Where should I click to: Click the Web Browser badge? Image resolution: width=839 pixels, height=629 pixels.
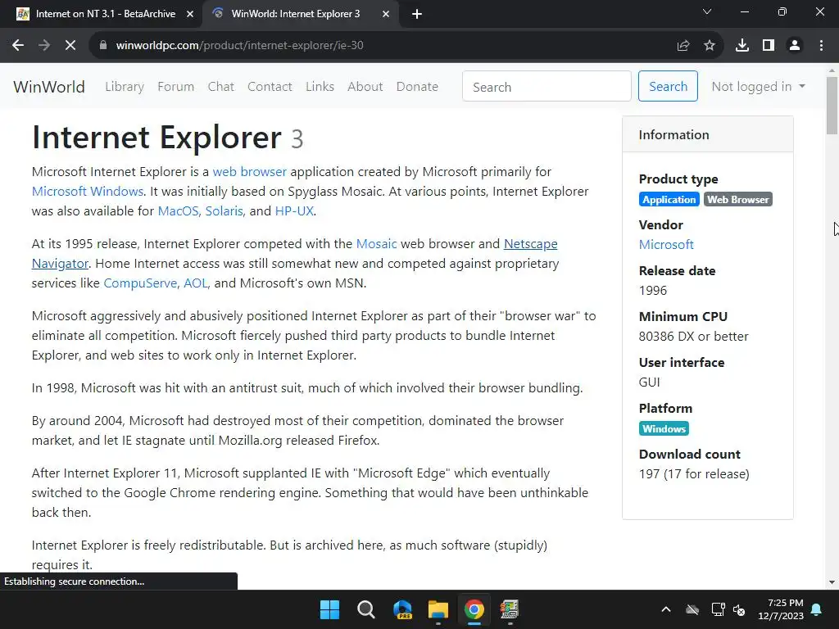[x=737, y=200]
